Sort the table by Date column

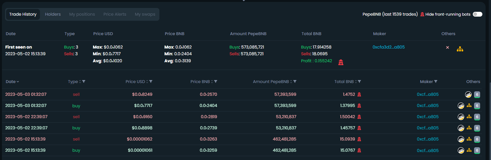click(12, 81)
